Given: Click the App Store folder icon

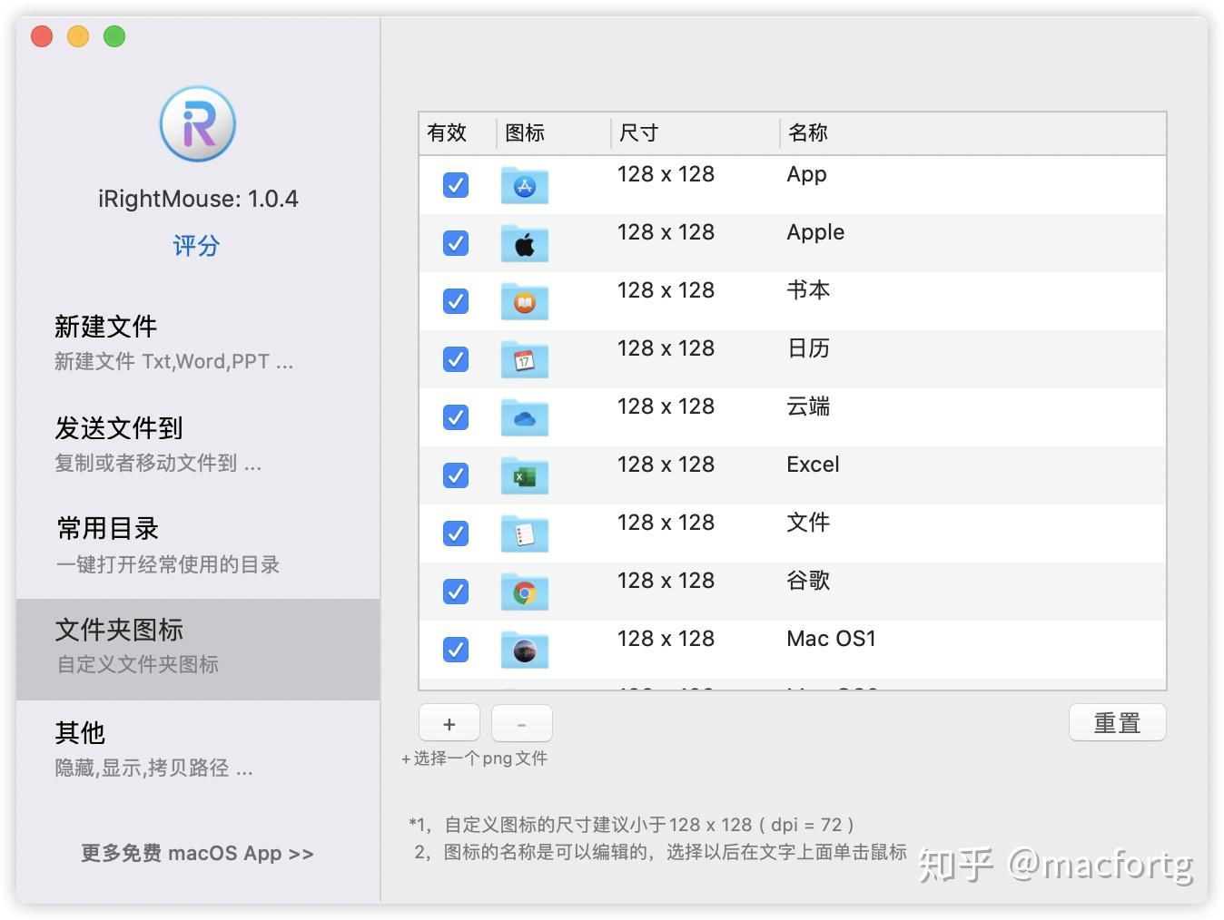Looking at the screenshot, I should click(524, 185).
